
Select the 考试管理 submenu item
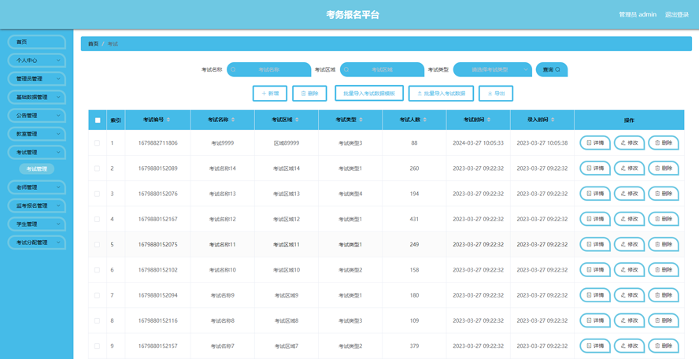tap(36, 169)
